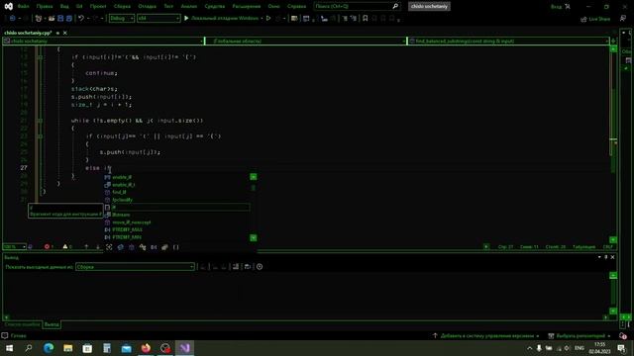
Task: Click the New project toolbar icon
Action: pyautogui.click(x=39, y=18)
